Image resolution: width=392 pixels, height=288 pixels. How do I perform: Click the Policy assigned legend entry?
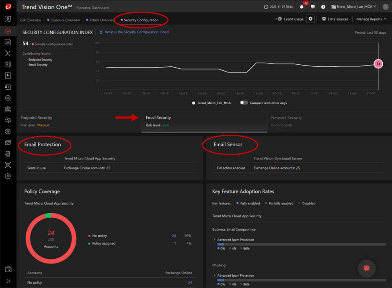point(102,243)
